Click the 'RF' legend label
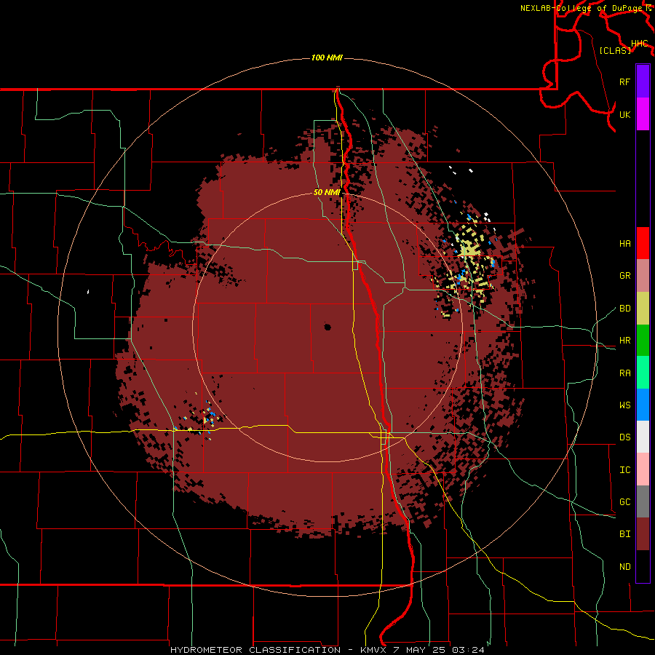Viewport: 655px width, 655px height. click(625, 82)
